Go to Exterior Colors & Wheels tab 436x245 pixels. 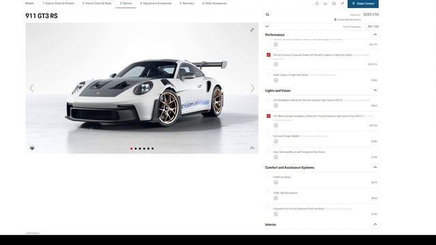(x=59, y=3)
